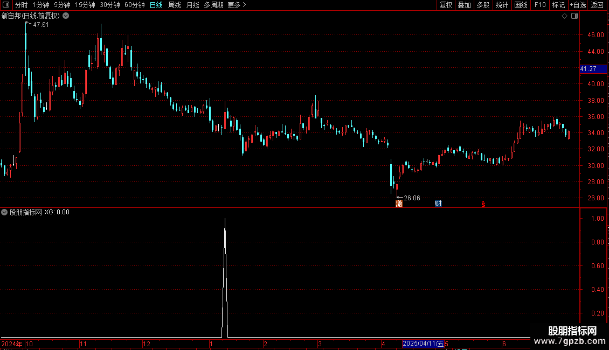Click the diamond icon above the price axis

point(565,16)
